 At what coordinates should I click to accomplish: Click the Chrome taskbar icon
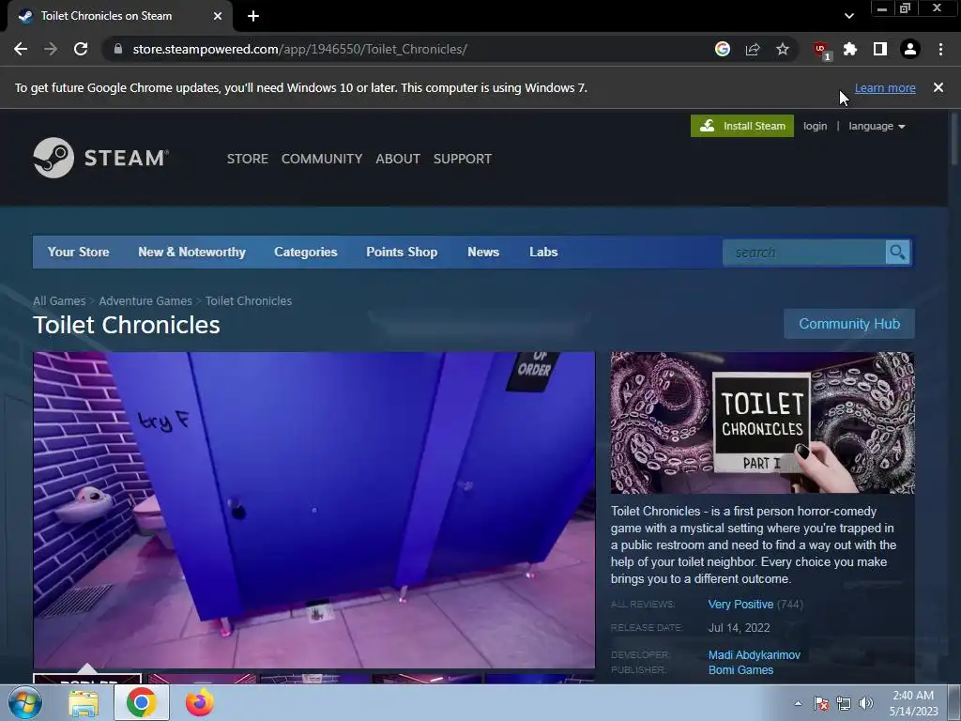(142, 702)
